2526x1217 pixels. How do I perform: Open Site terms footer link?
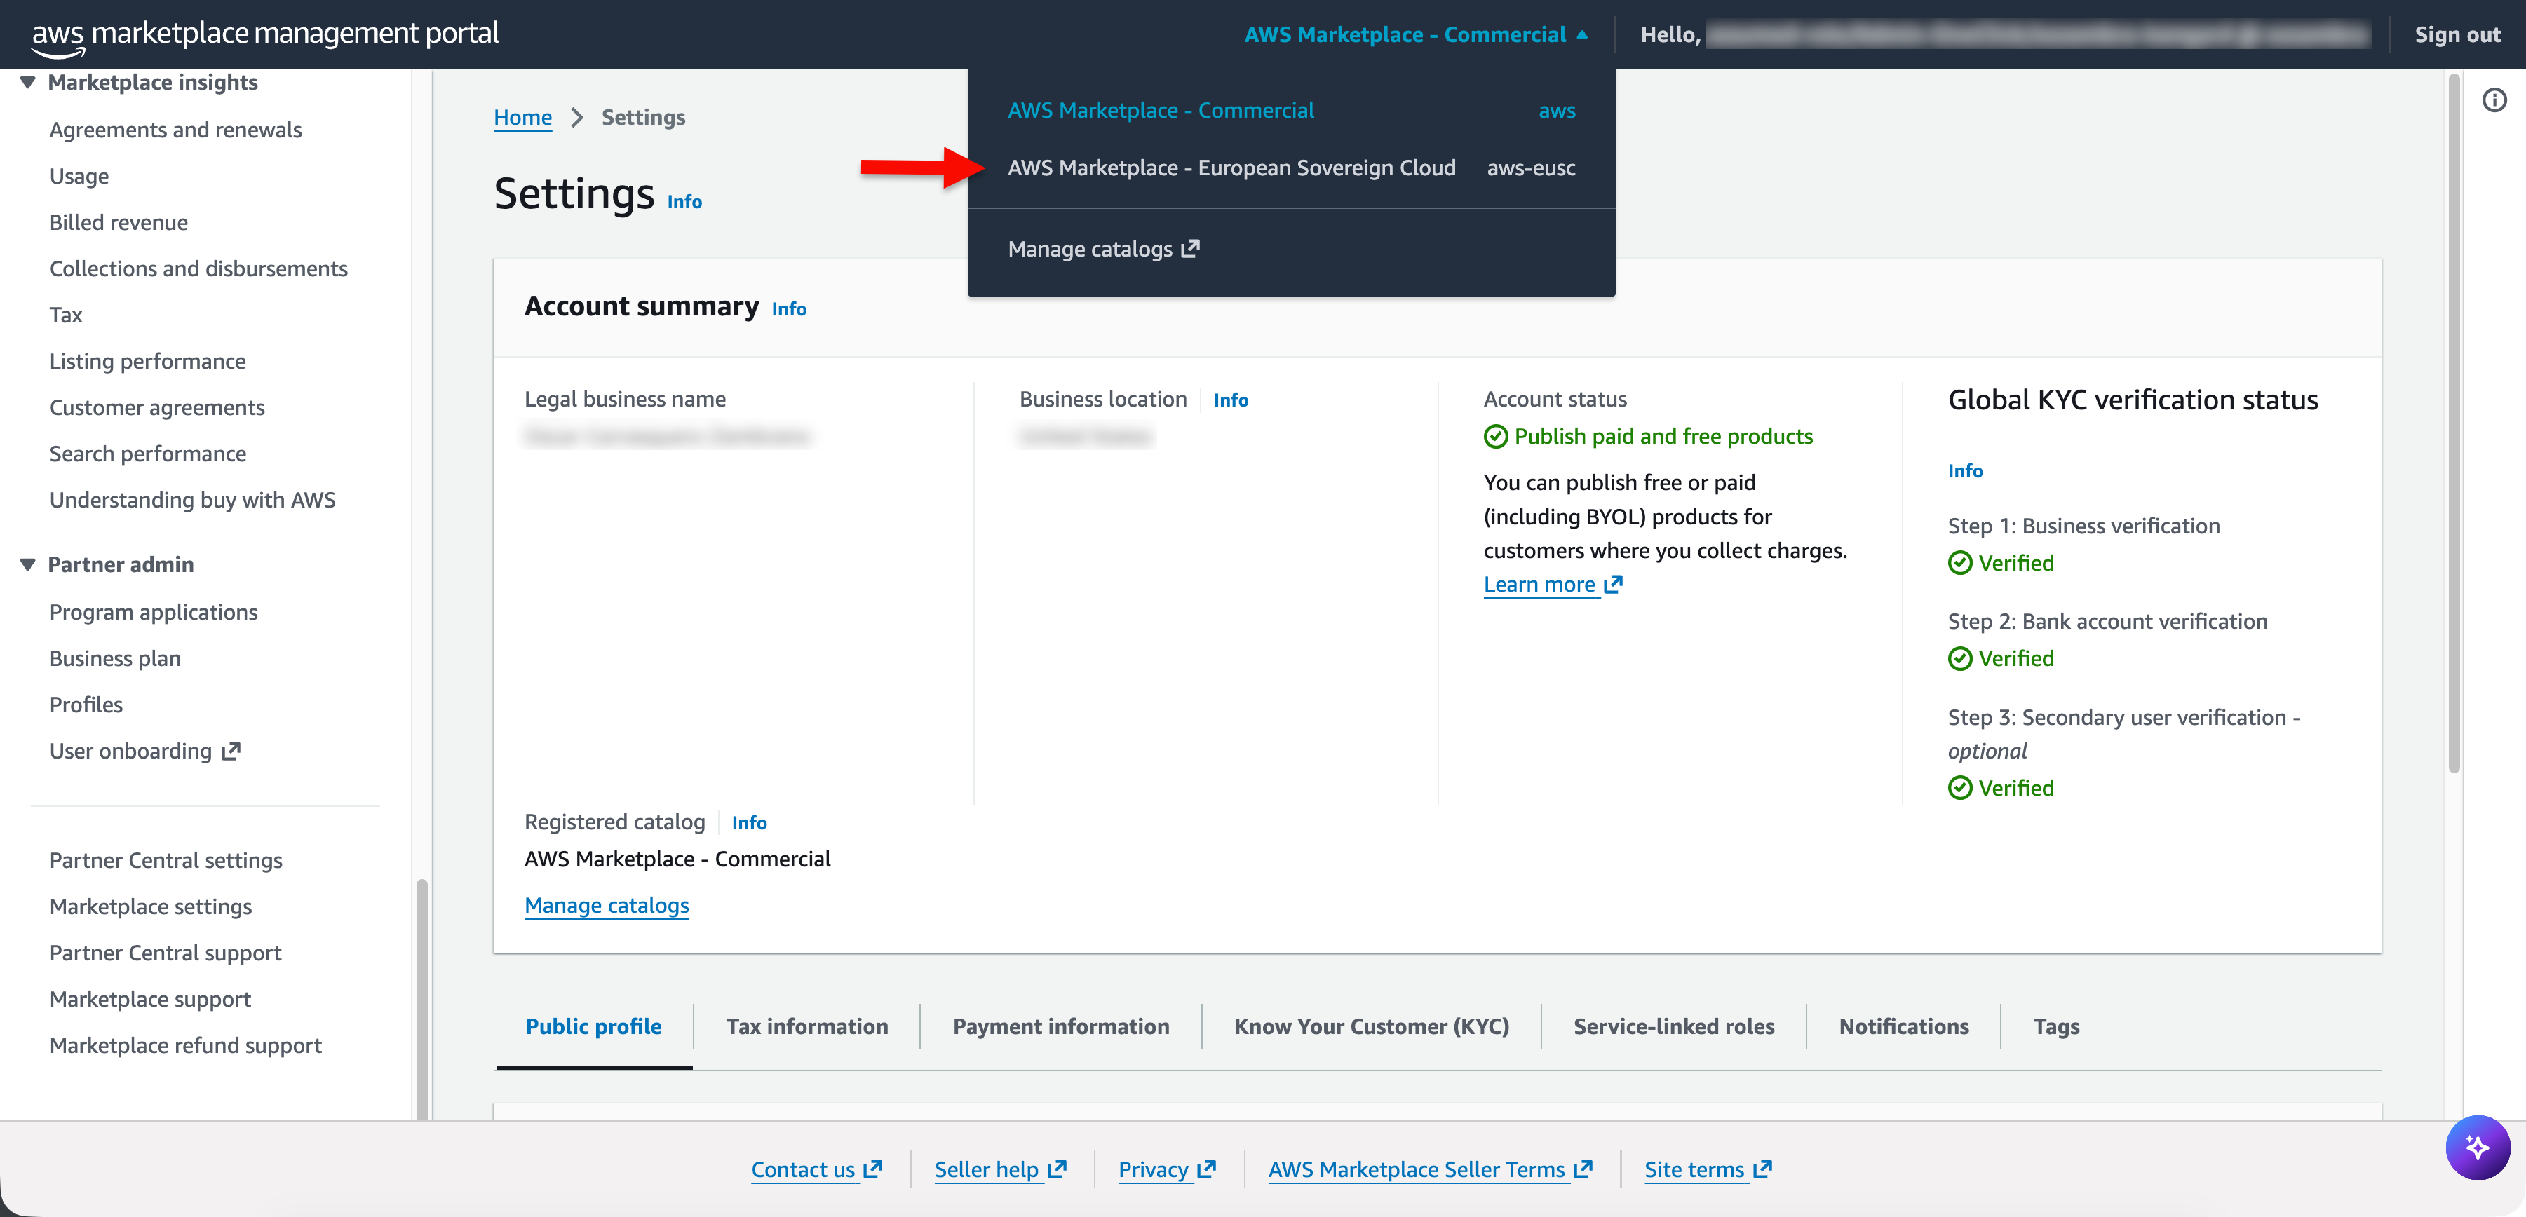[x=1708, y=1169]
